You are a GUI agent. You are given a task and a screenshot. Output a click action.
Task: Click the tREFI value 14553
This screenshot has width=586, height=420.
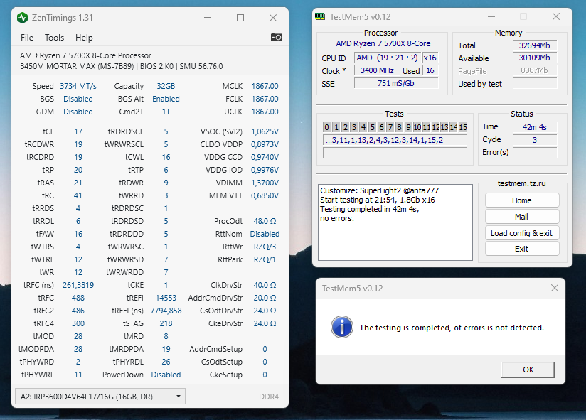pyautogui.click(x=166, y=298)
